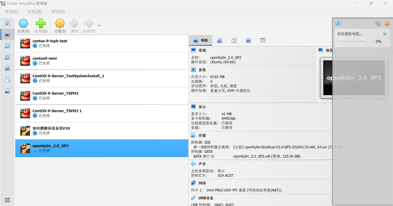Click 远程桌面服务器 已禁用 value
Screen dimensions: 393x206
227,123
